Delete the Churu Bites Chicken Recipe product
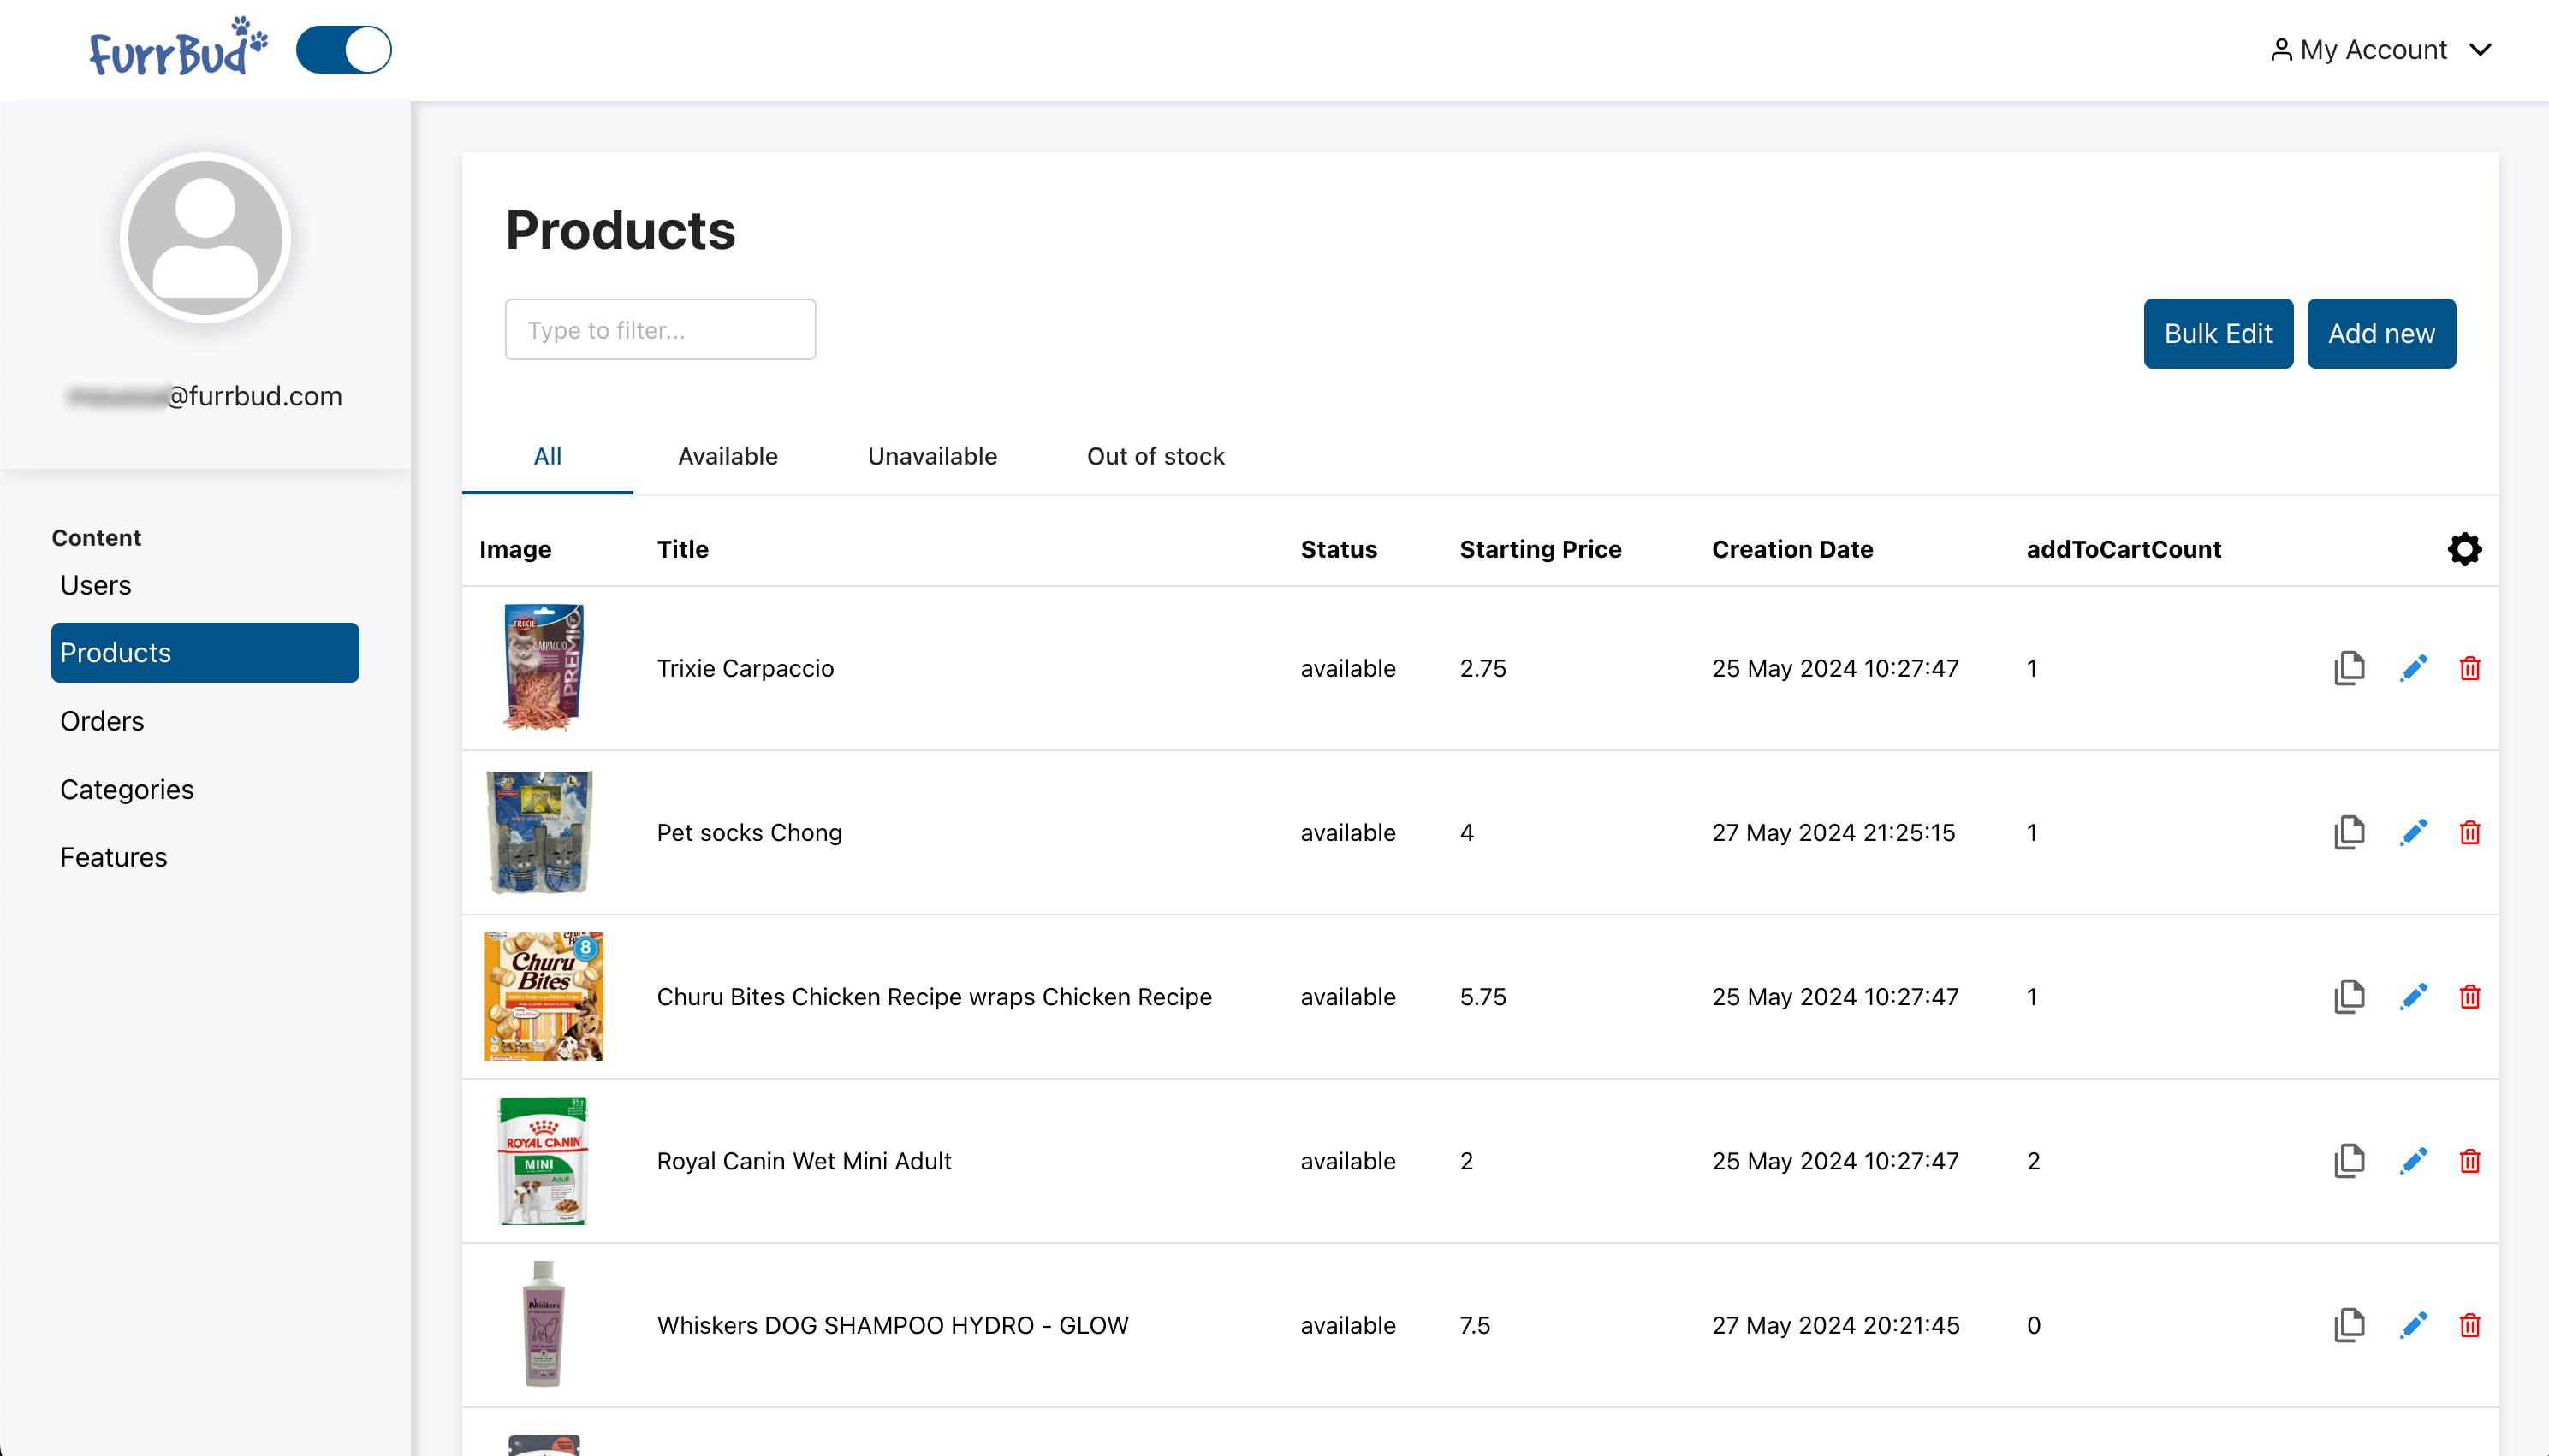2549x1456 pixels. point(2469,997)
